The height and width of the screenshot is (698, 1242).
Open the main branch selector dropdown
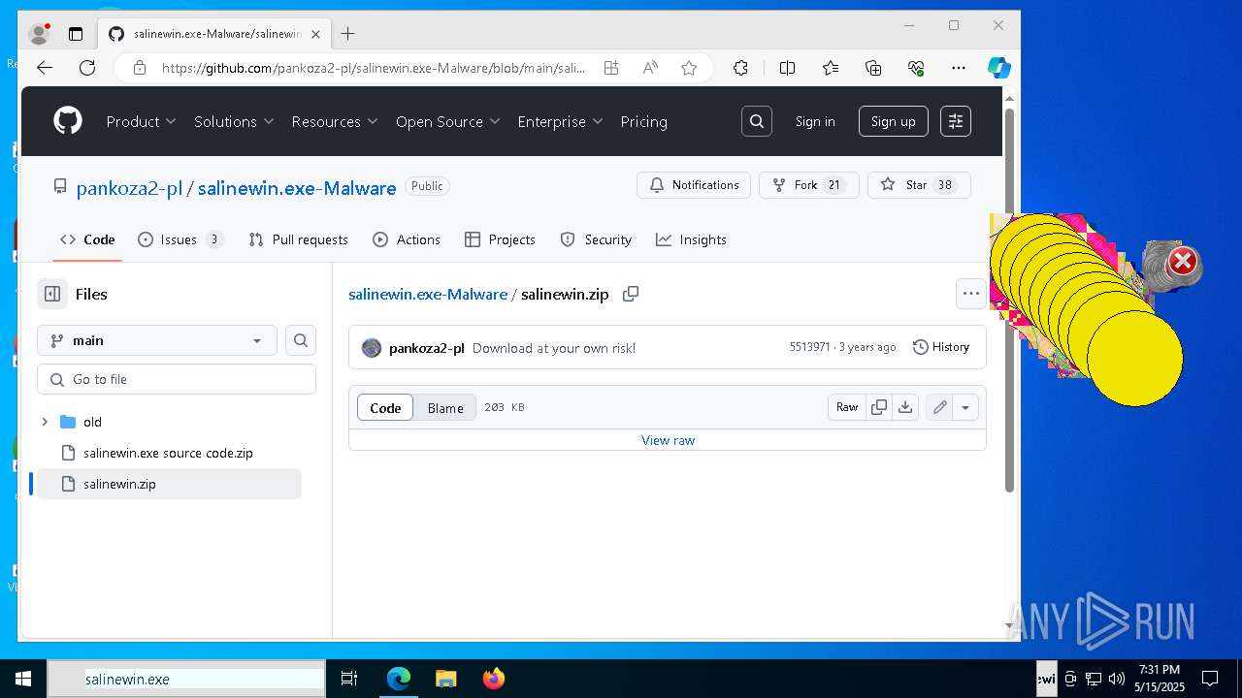coord(157,340)
